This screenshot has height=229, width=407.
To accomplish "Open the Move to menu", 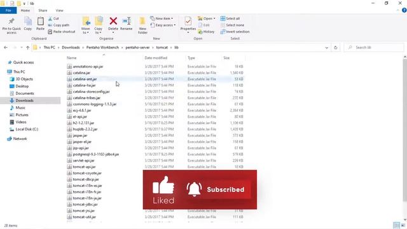I will click(x=86, y=25).
